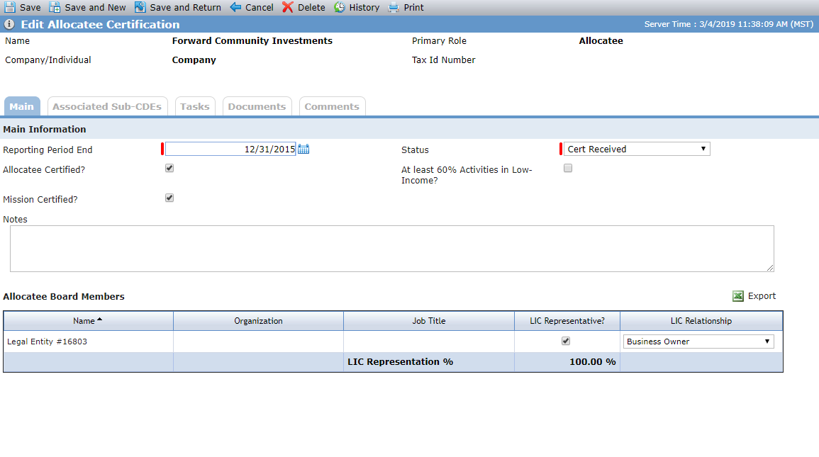This screenshot has height=457, width=819.
Task: Click the Cancel label in the toolbar
Action: 259,7
